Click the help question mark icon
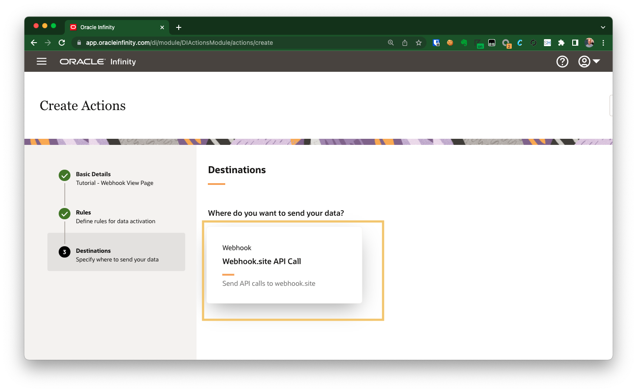 (x=562, y=61)
